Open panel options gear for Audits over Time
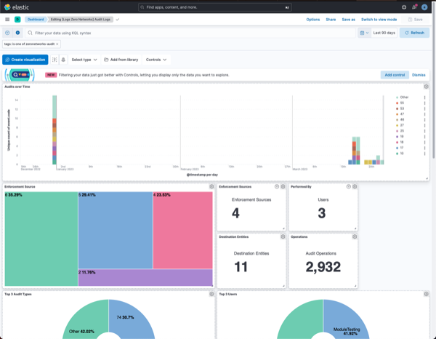 pyautogui.click(x=427, y=87)
